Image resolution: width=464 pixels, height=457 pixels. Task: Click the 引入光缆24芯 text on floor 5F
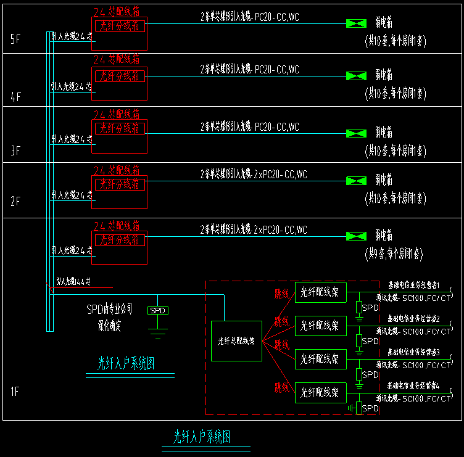[72, 36]
